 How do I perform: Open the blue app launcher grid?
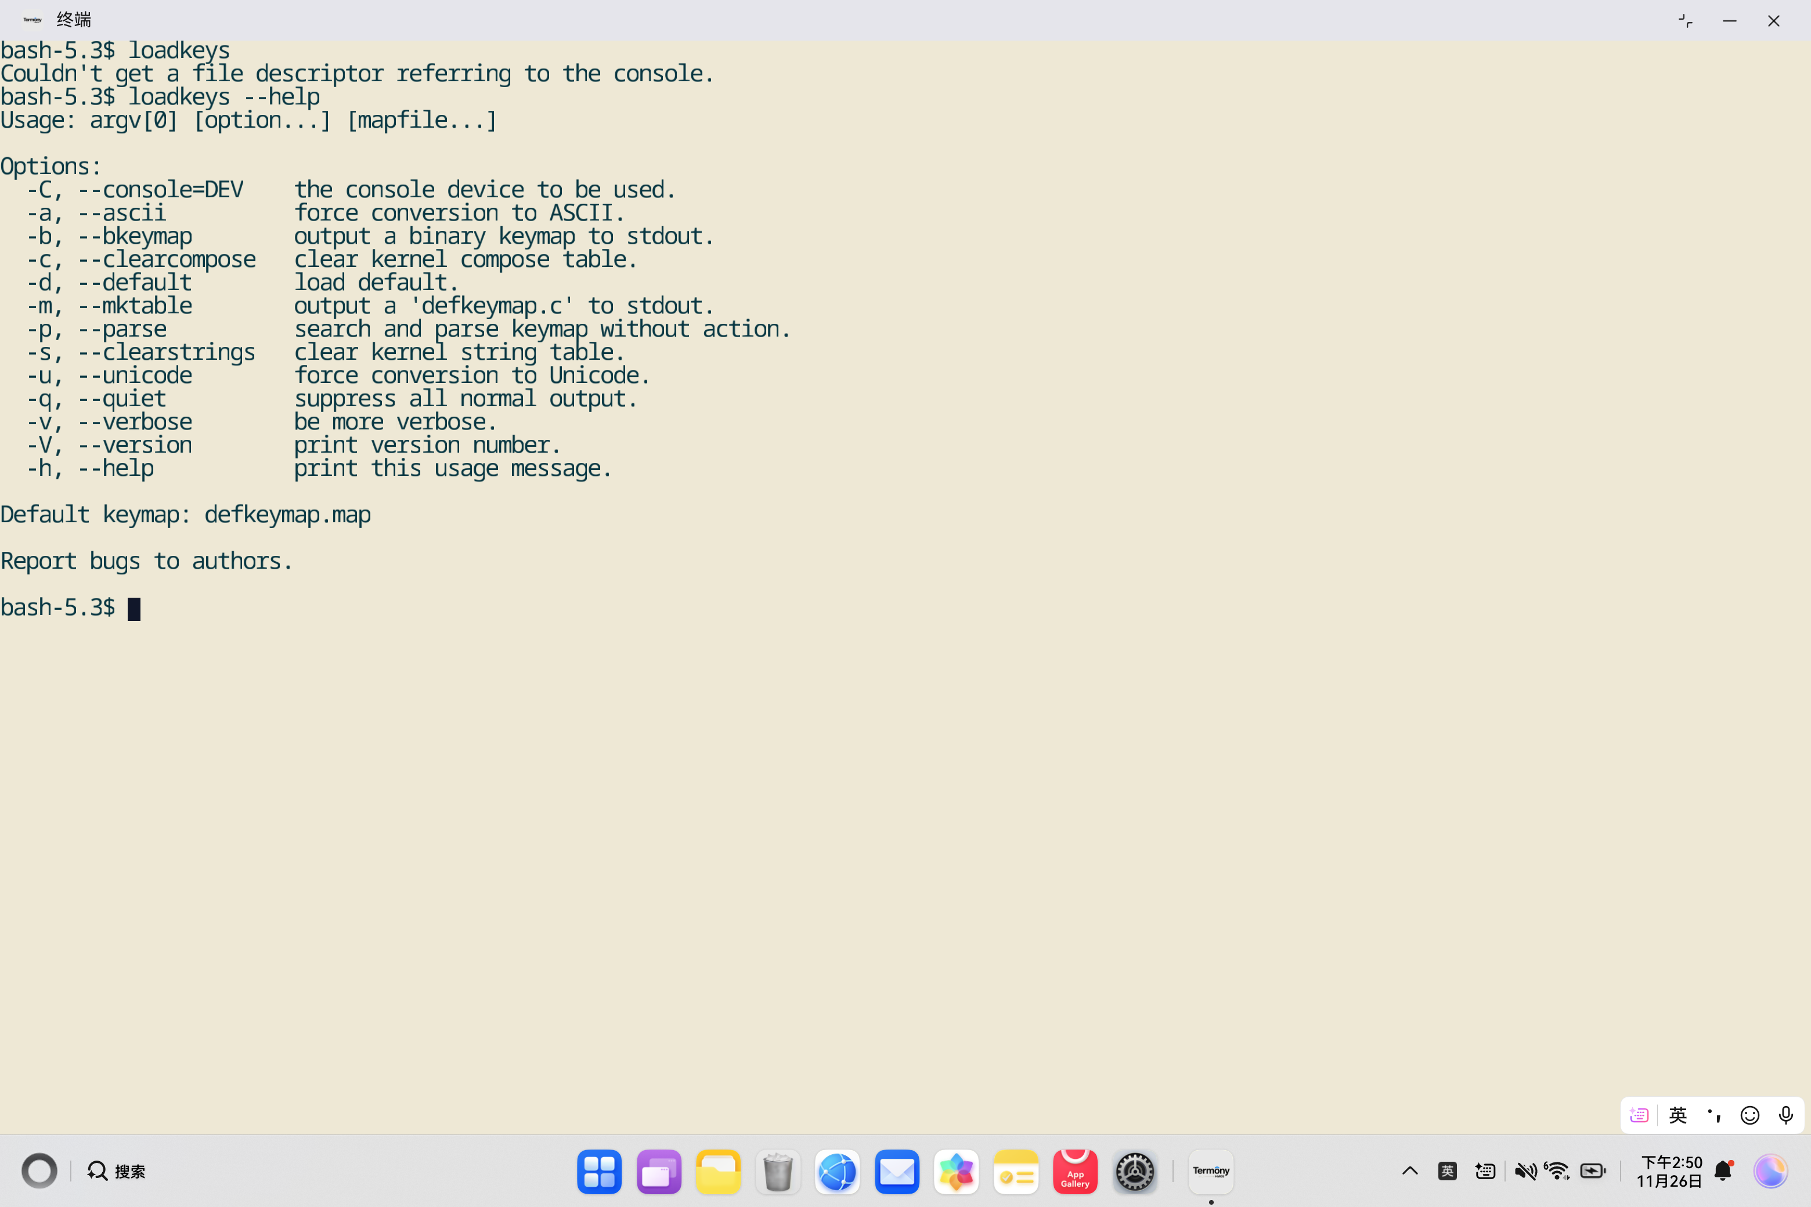(x=599, y=1172)
